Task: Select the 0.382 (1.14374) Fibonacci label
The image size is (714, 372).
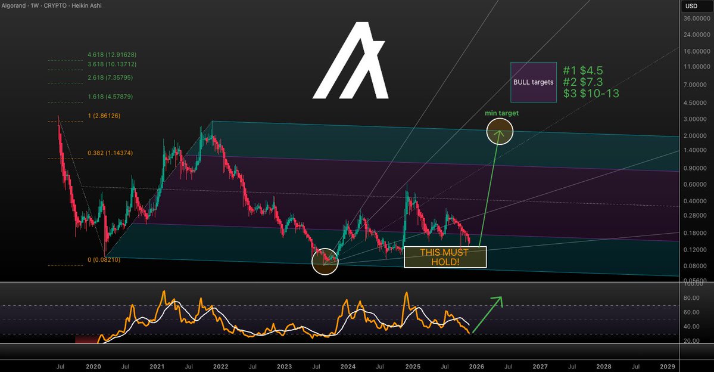Action: (110, 153)
